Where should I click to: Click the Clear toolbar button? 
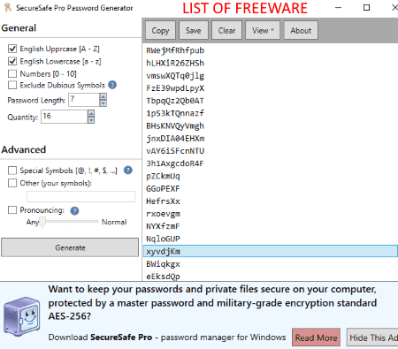(226, 30)
